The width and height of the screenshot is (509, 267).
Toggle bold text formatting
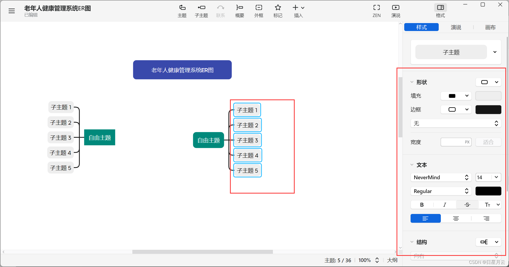tap(422, 205)
